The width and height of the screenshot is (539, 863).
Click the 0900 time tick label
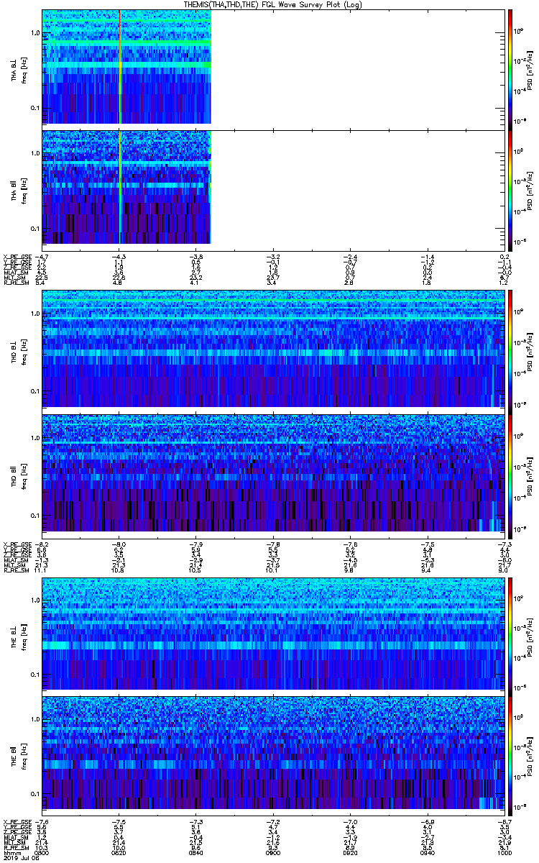coord(272,853)
